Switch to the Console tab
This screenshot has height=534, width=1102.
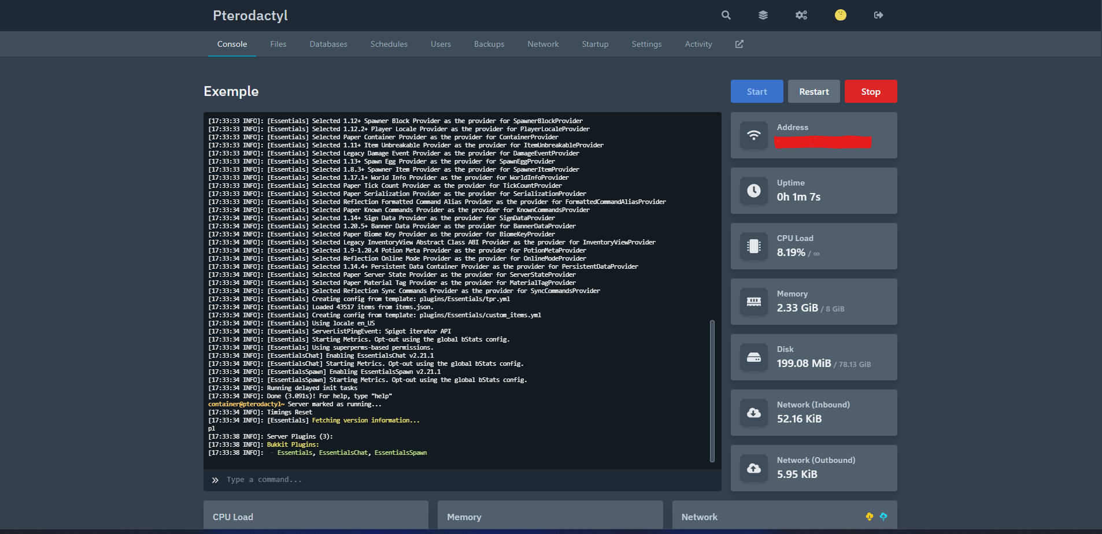232,44
